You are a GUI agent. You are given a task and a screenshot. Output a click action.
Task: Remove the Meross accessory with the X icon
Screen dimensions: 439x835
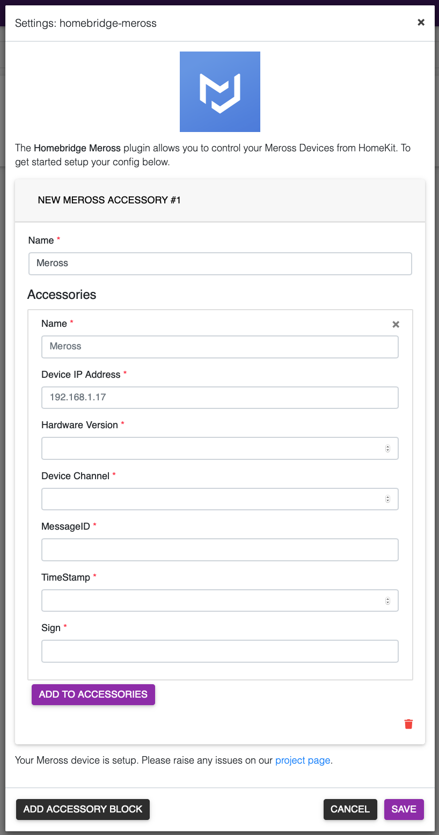(x=396, y=324)
